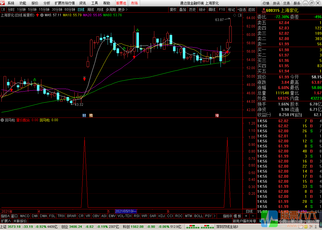The width and height of the screenshot is (322, 230).
Task: Click the server signal status indicator
Action: (199, 227)
